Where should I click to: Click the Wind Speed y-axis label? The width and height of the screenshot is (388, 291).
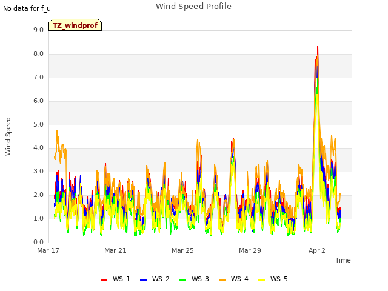click(8, 136)
